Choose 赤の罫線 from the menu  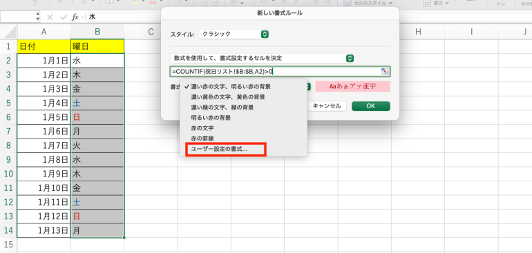tap(202, 139)
